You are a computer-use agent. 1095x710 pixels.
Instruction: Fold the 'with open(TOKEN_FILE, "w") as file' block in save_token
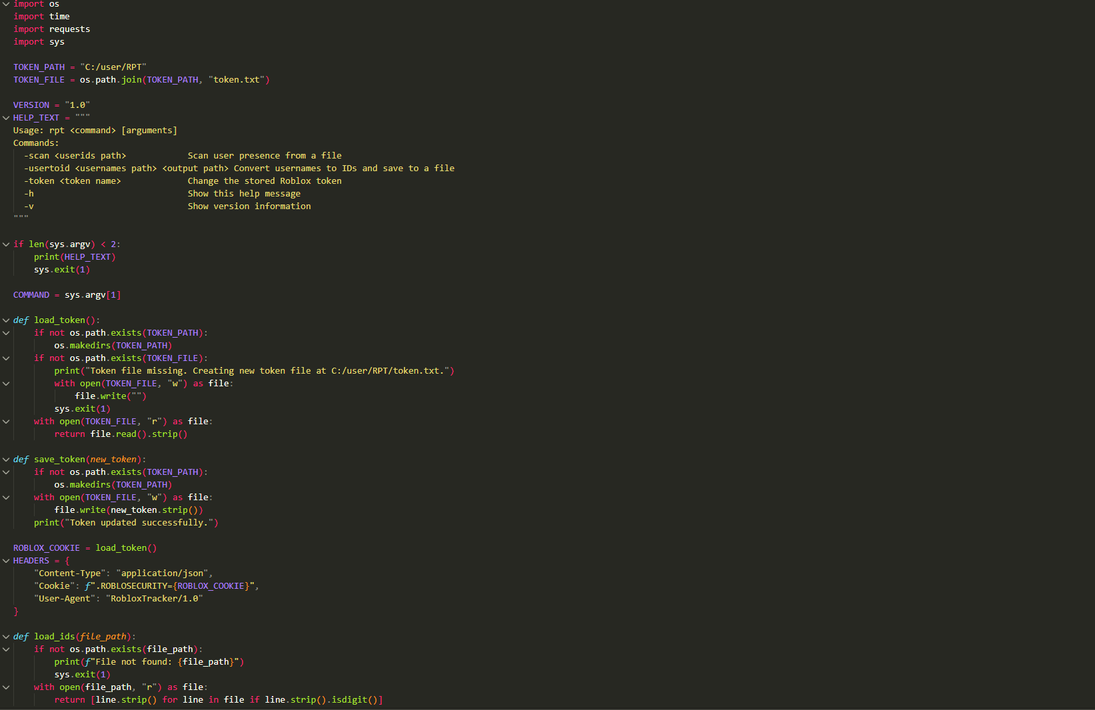tap(6, 498)
